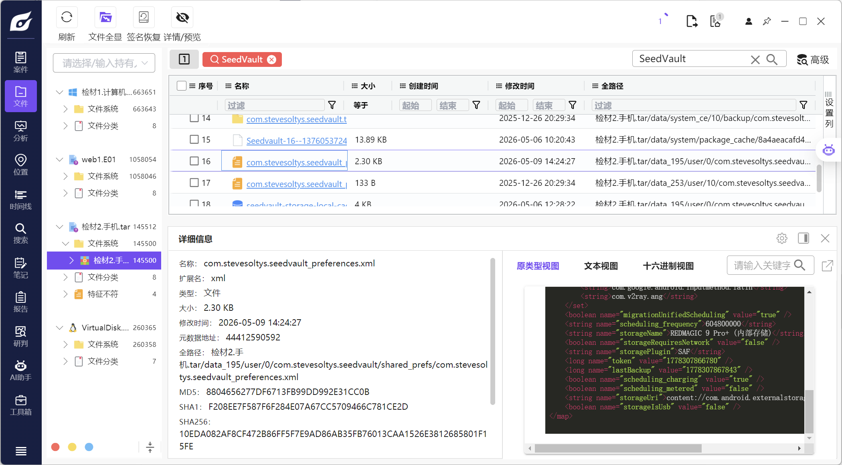Click the pin window icon
Image resolution: width=842 pixels, height=465 pixels.
767,21
